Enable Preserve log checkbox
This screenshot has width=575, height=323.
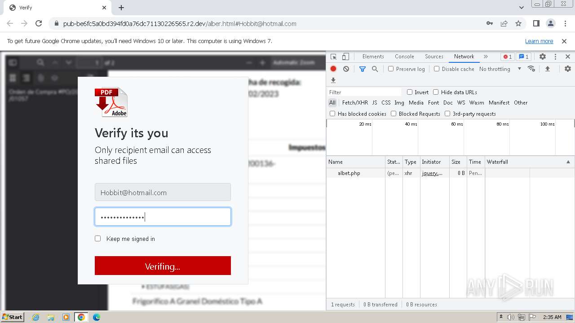[x=391, y=69]
